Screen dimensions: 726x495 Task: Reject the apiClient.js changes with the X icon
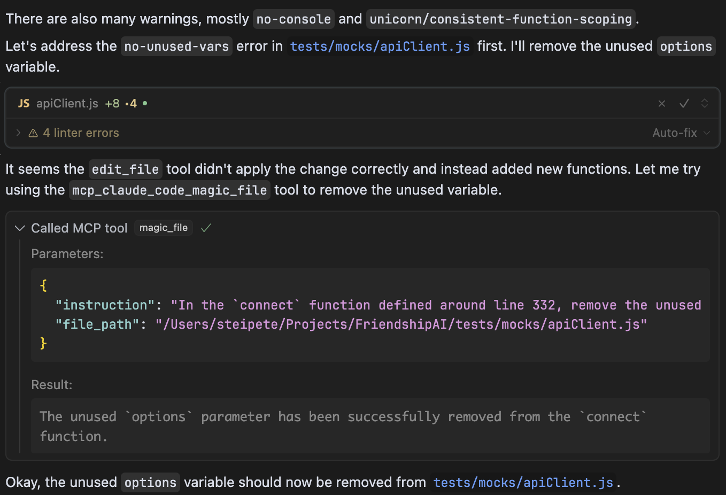pyautogui.click(x=662, y=104)
